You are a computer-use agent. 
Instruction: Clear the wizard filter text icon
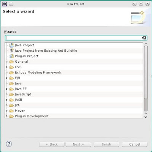click(144, 38)
